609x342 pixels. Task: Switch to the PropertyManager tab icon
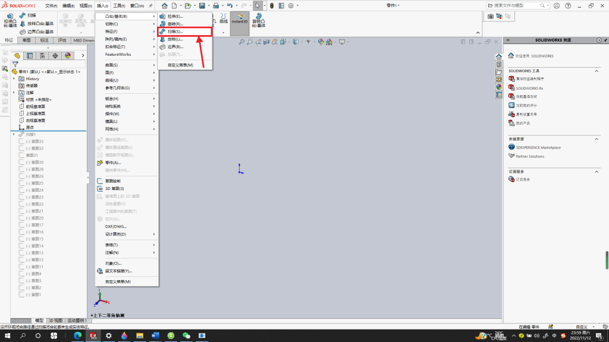click(x=30, y=56)
